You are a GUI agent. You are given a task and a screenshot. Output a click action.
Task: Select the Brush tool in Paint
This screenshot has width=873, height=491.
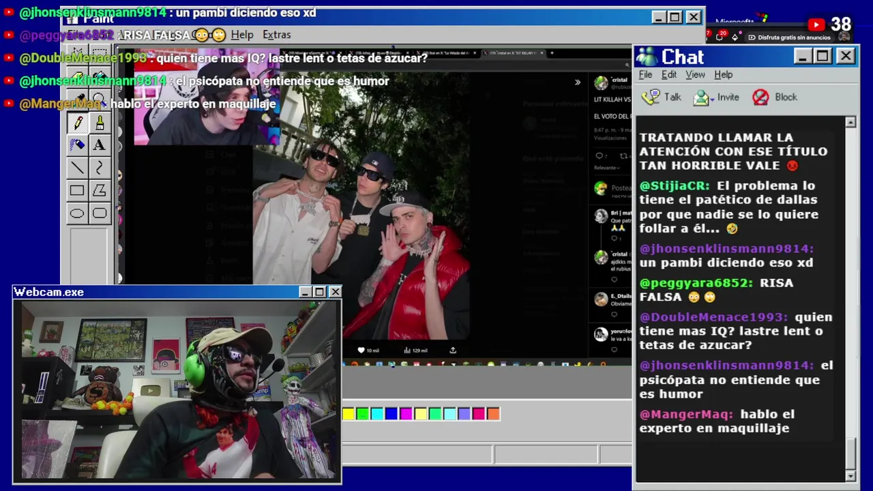pyautogui.click(x=100, y=123)
